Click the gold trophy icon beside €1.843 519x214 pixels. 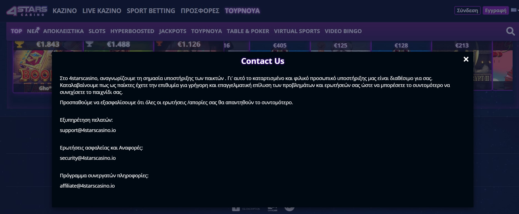(19, 44)
